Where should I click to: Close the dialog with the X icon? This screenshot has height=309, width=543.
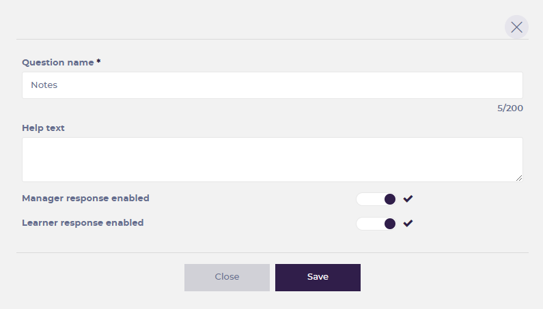point(516,27)
